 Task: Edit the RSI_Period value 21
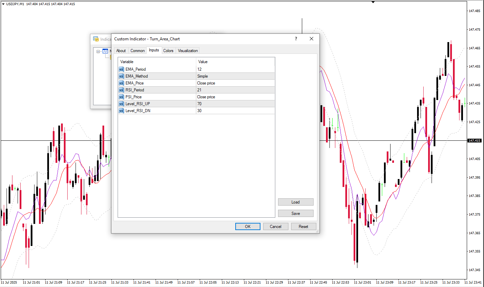pyautogui.click(x=235, y=90)
